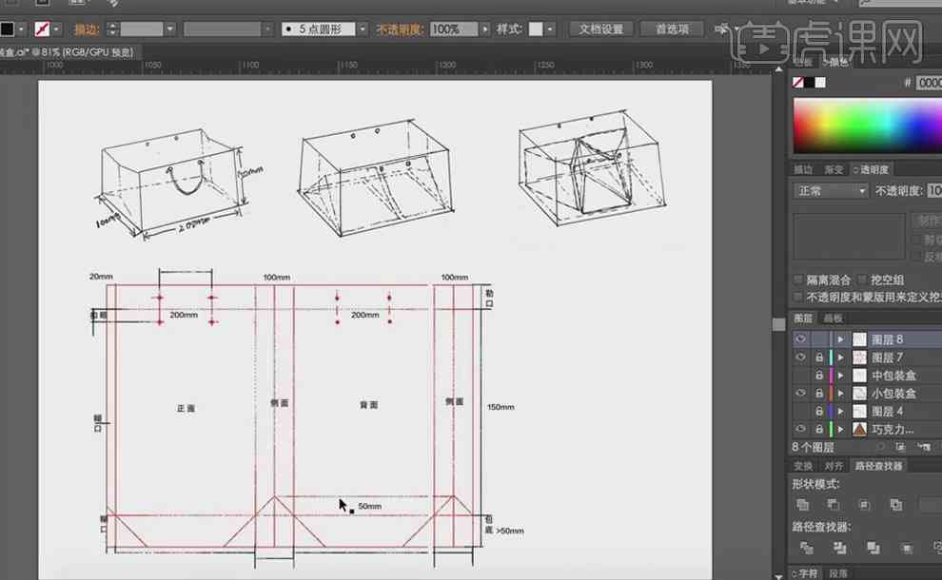The width and height of the screenshot is (942, 580).
Task: Hide the 巧克力 layer eye icon
Action: 801,430
